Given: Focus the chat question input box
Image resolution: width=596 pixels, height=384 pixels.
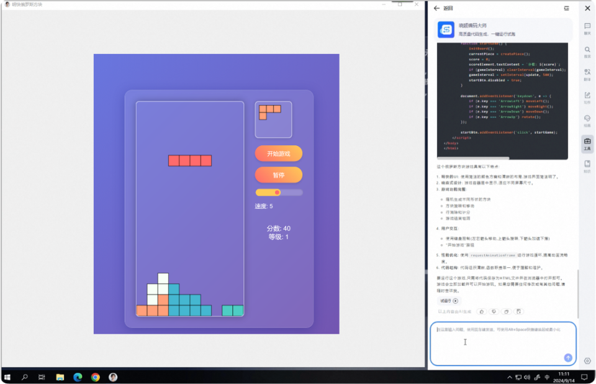Looking at the screenshot, I should [x=503, y=344].
